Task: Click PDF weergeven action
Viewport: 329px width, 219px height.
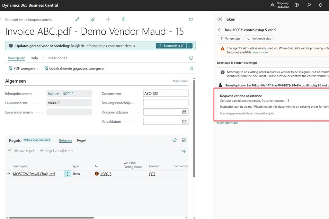Action: point(23,69)
